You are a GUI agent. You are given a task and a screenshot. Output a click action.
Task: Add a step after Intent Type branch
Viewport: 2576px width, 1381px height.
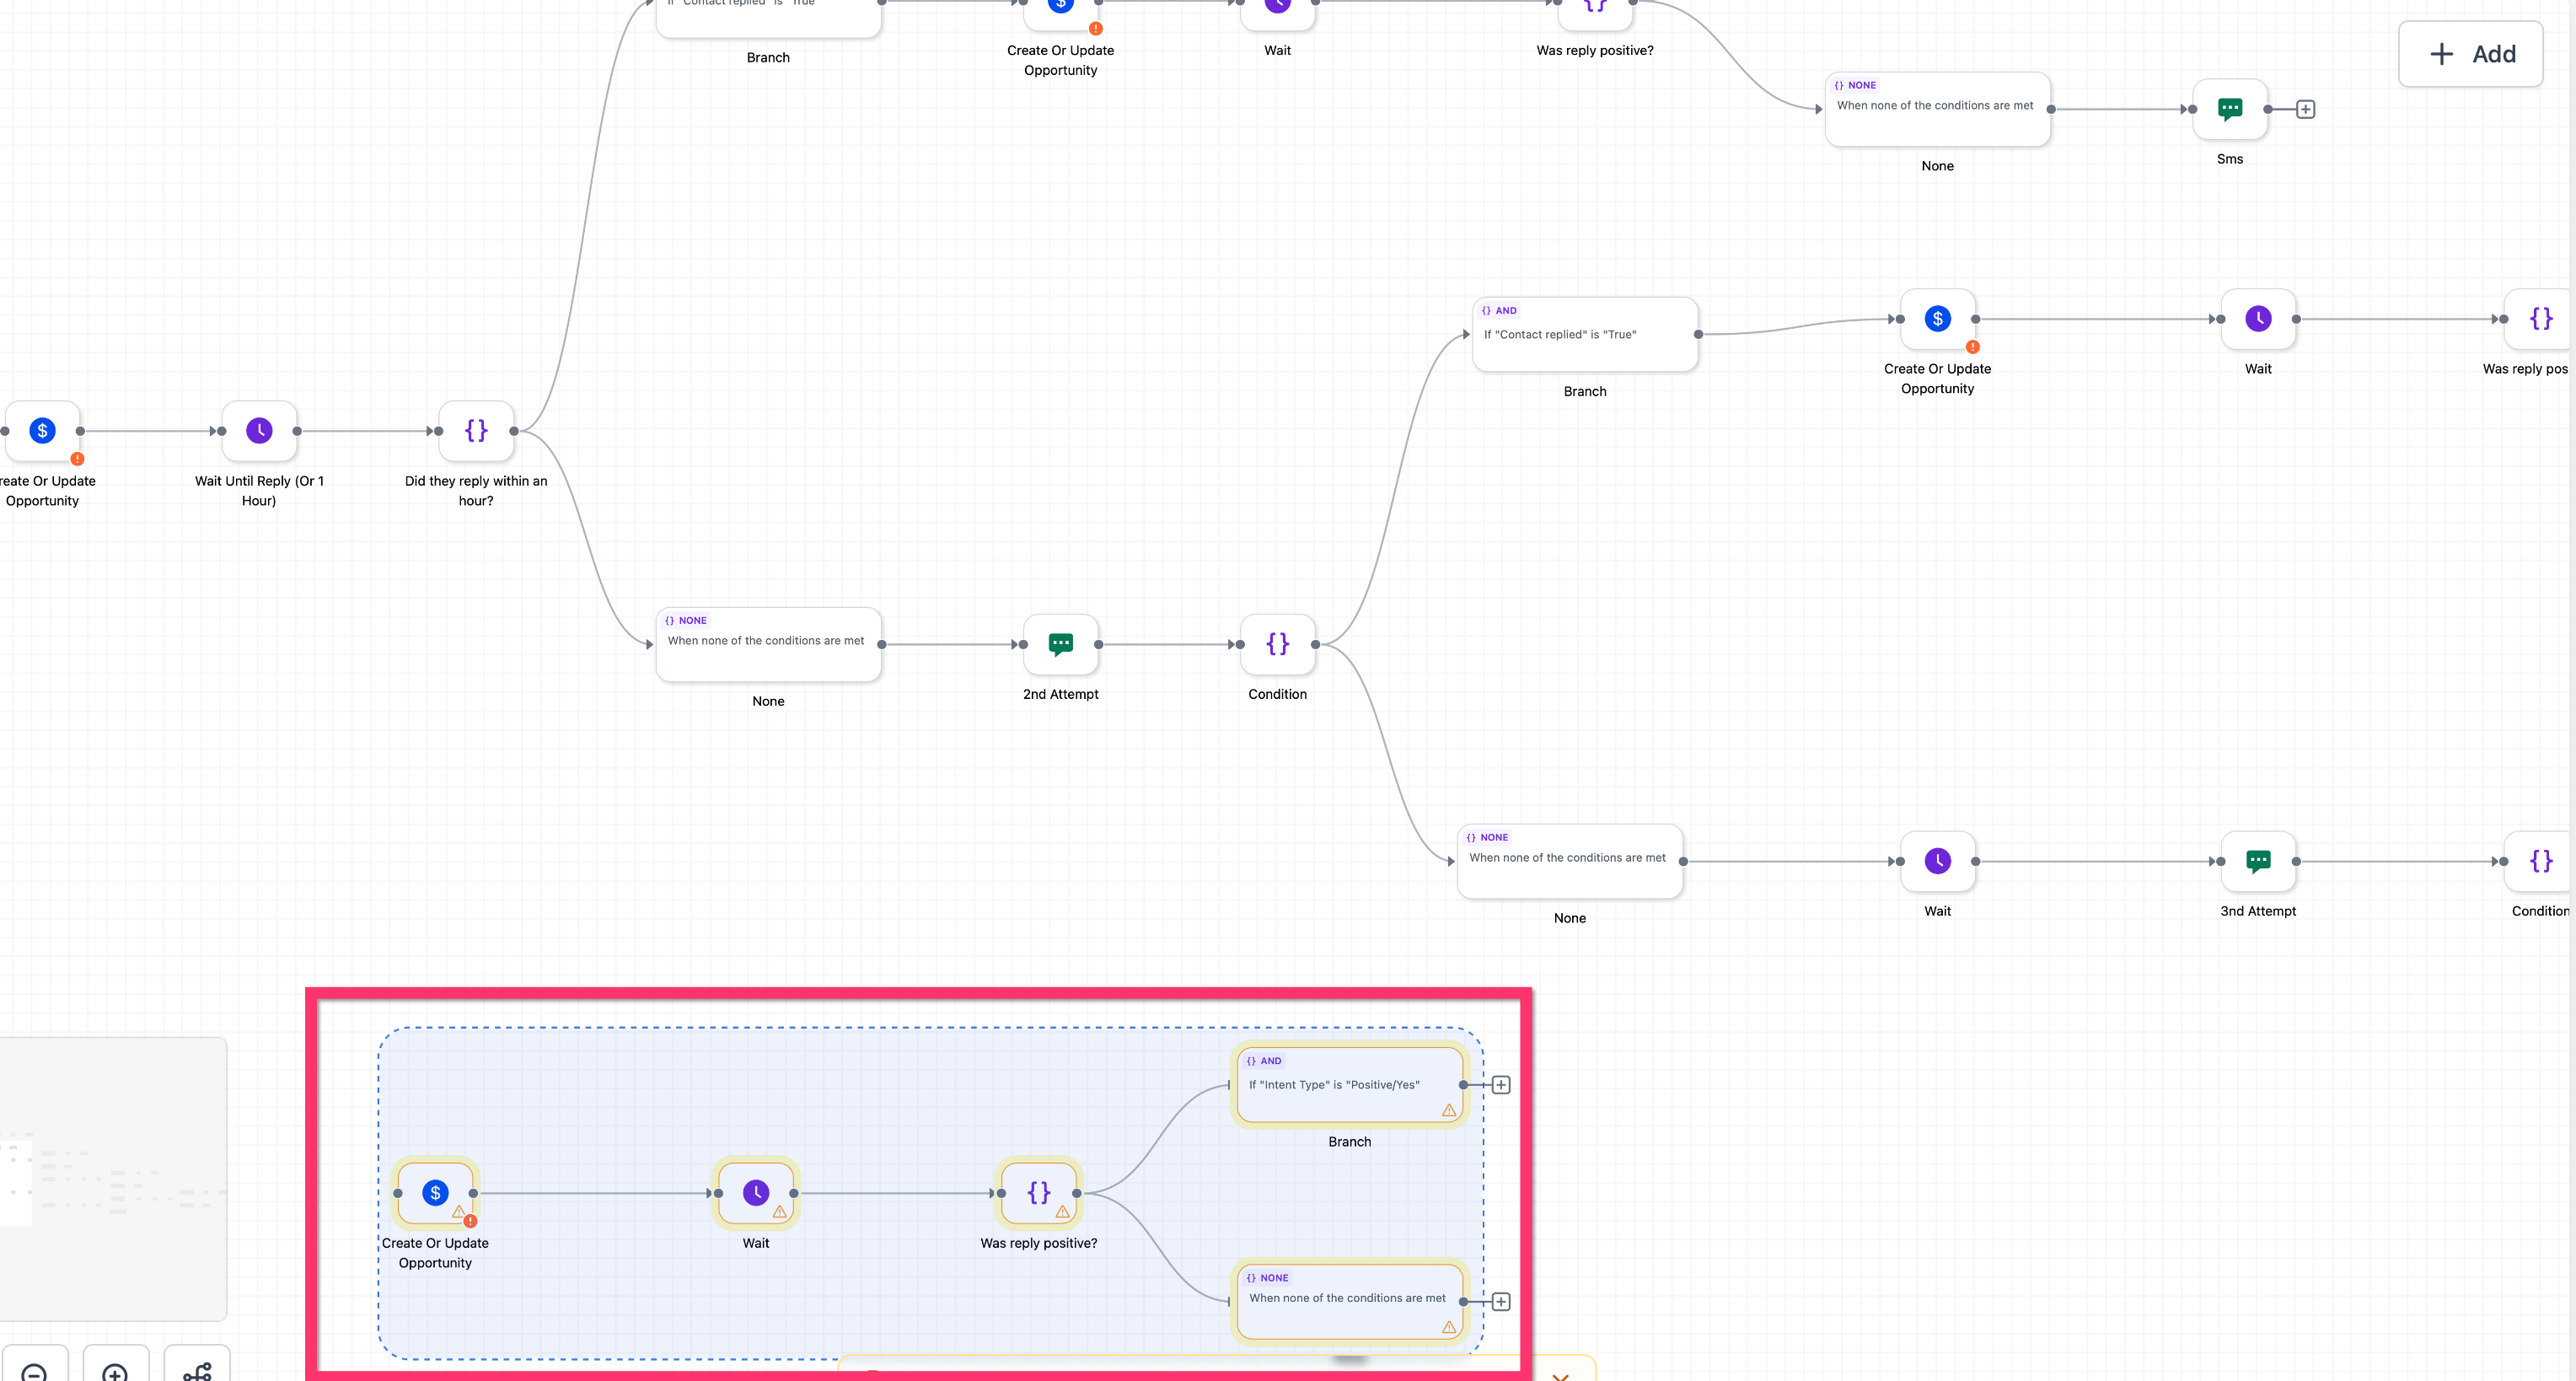[1501, 1085]
